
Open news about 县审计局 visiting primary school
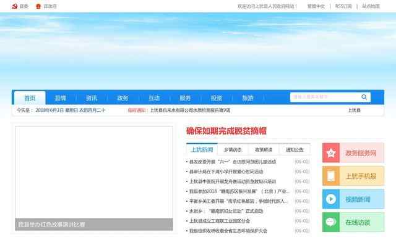(x=226, y=172)
